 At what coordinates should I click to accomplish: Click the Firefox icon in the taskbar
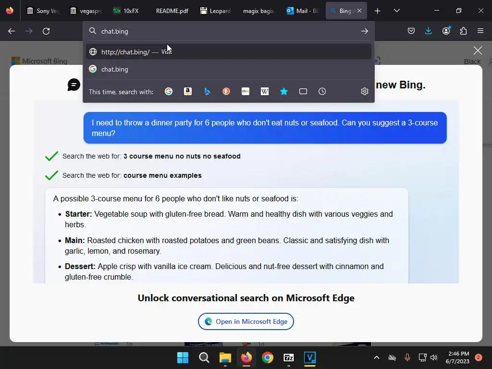coord(246,357)
